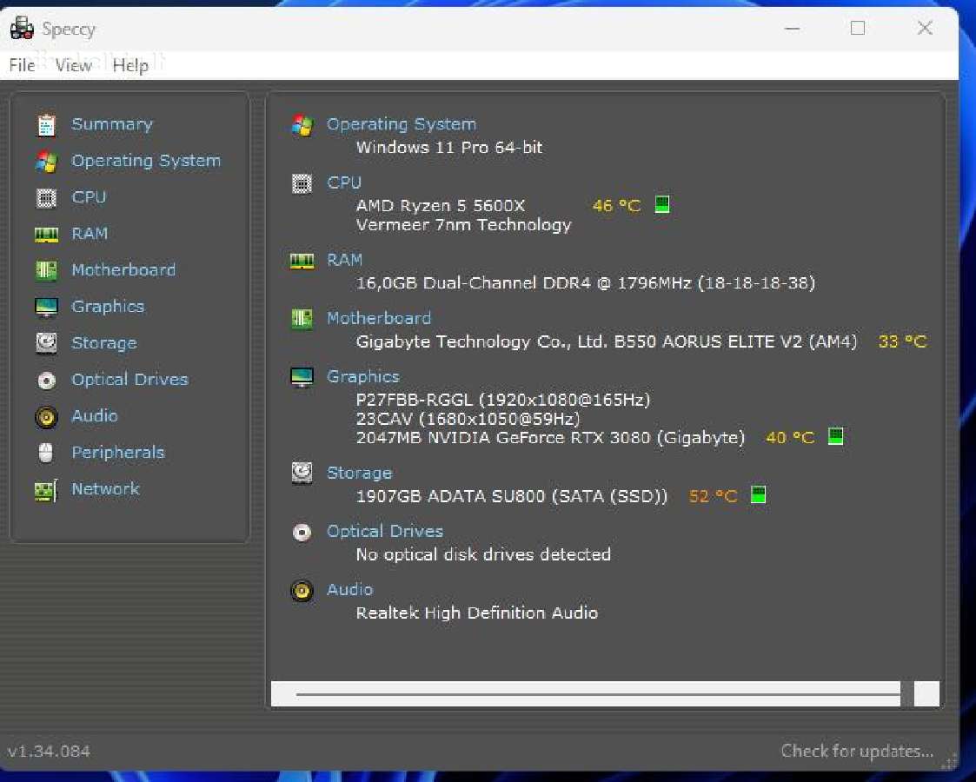This screenshot has width=976, height=782.
Task: Click the Motherboard heading link in summary
Action: (x=379, y=319)
